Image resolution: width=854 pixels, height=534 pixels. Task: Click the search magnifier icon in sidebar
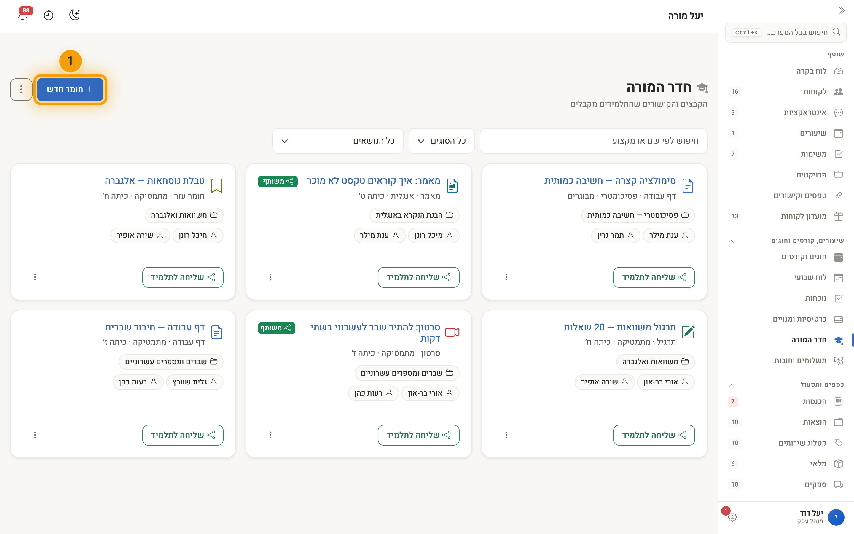[x=836, y=32]
